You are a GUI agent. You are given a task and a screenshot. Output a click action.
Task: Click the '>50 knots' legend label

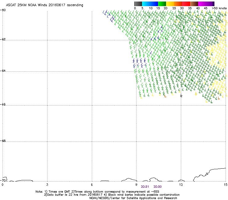pyautogui.click(x=219, y=8)
